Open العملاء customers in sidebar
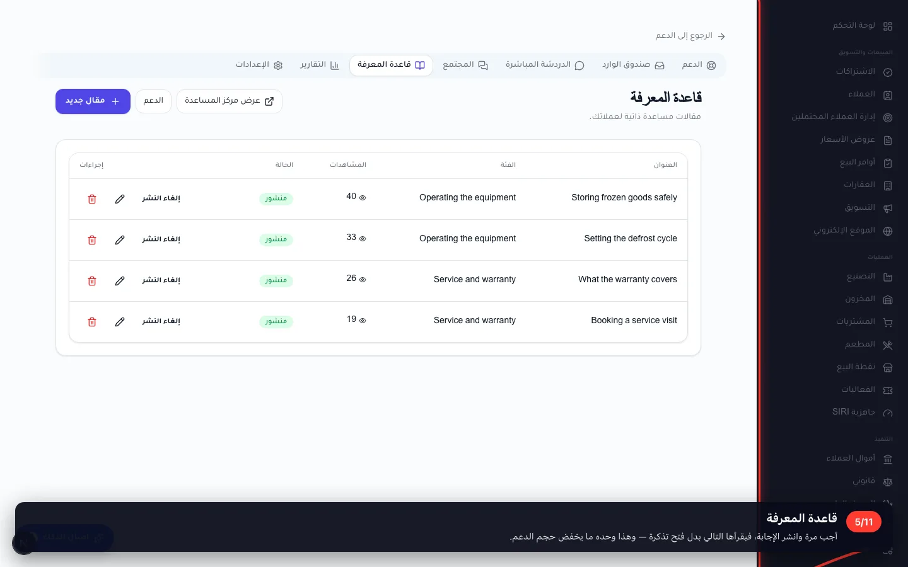The height and width of the screenshot is (567, 908). [x=870, y=94]
